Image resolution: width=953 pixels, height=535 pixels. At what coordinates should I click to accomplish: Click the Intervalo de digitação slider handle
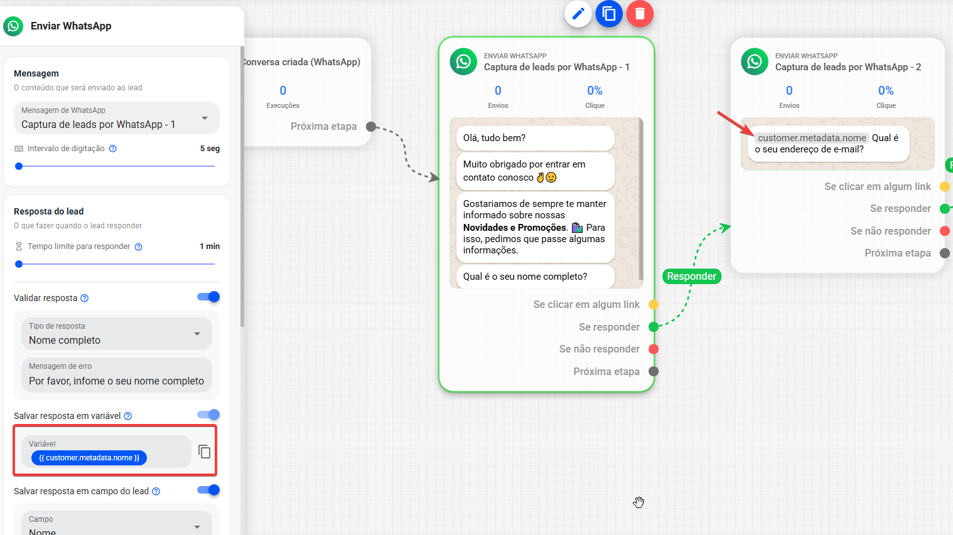coord(19,166)
